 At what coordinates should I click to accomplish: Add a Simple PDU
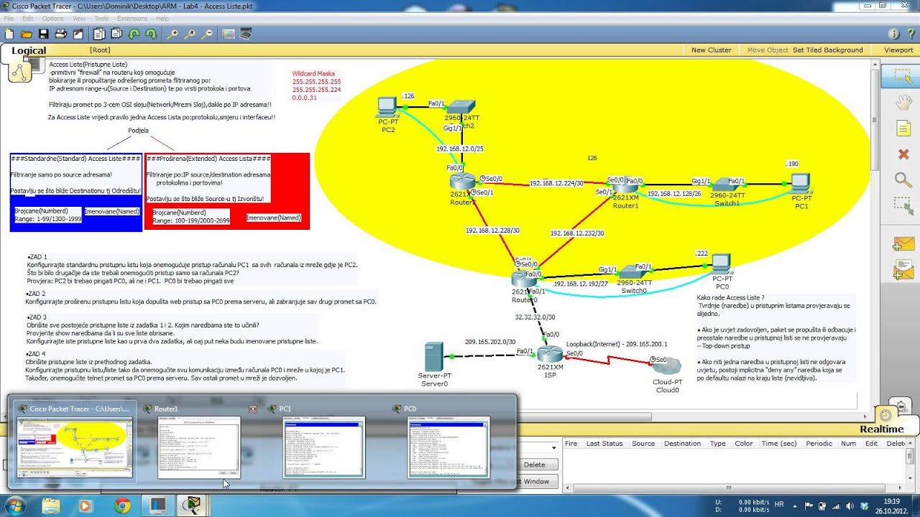(902, 244)
